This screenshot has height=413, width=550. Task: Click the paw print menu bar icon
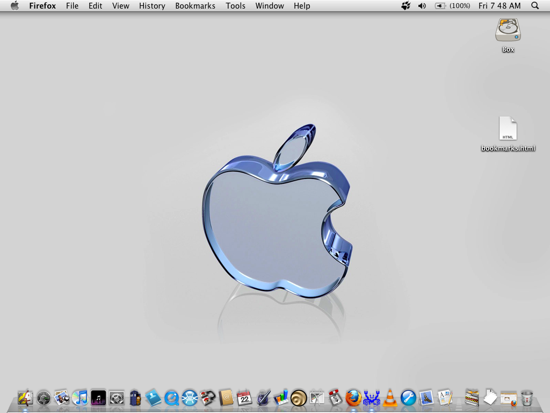pos(406,5)
